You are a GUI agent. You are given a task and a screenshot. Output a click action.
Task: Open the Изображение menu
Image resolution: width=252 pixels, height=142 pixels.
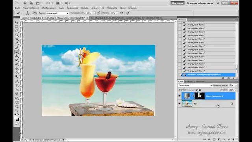click(49, 8)
